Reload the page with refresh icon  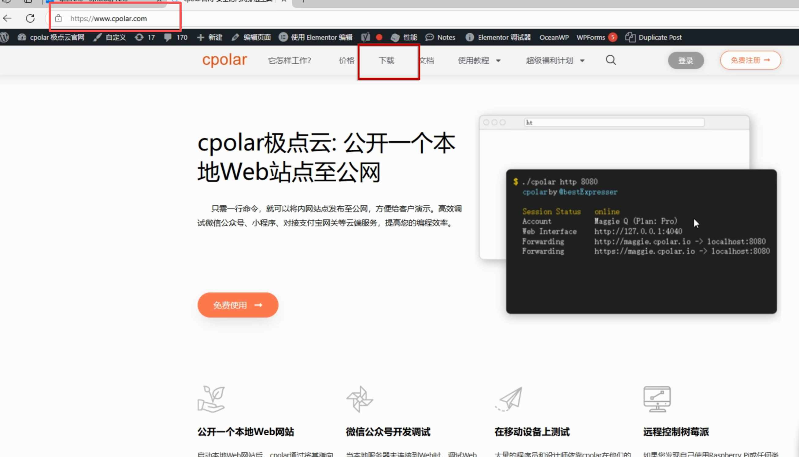click(30, 18)
